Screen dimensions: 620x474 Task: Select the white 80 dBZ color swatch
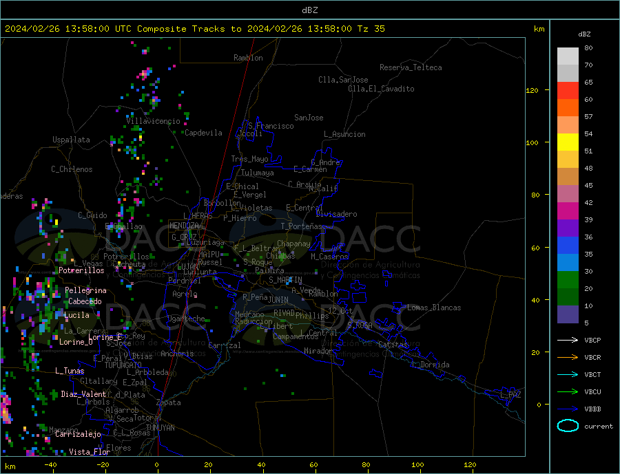[x=568, y=56]
